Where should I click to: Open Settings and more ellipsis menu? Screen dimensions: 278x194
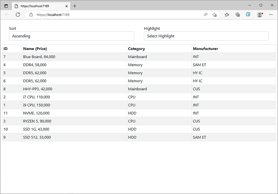pos(271,15)
